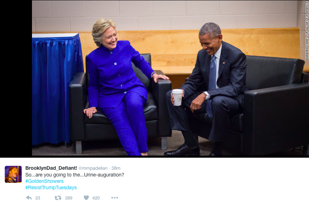Retweet this tweet using the retweet icon
309x208 pixels.
point(58,198)
